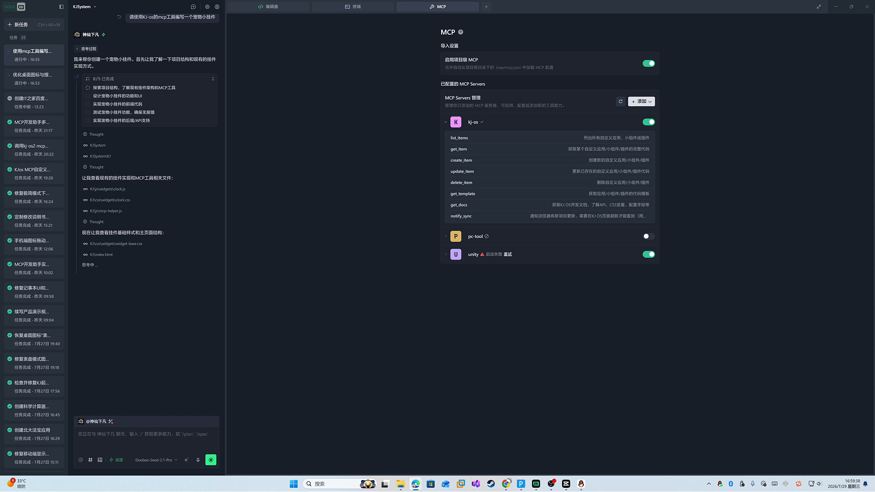Image resolution: width=875 pixels, height=492 pixels.
Task: Click undo arrow beside the user message
Action: click(119, 17)
